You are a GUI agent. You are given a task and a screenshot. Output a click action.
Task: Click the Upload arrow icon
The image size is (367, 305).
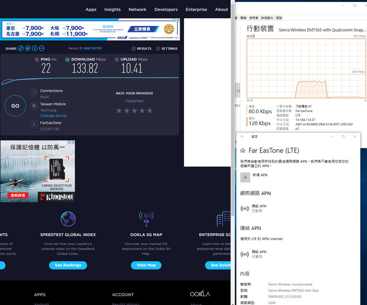[x=117, y=59]
